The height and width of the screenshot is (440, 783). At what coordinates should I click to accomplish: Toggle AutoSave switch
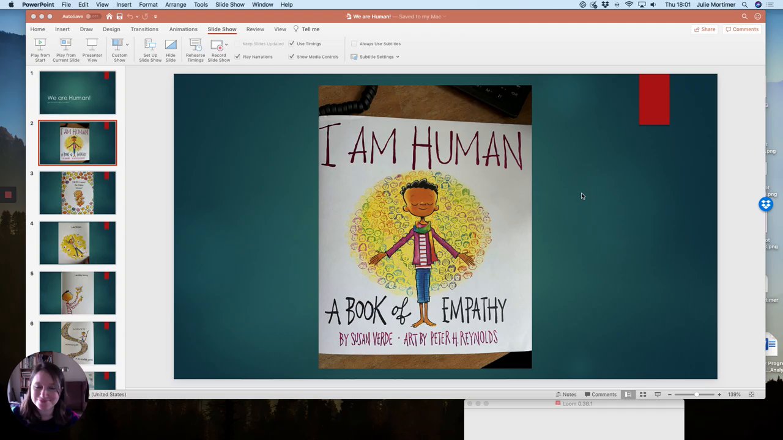pos(93,16)
